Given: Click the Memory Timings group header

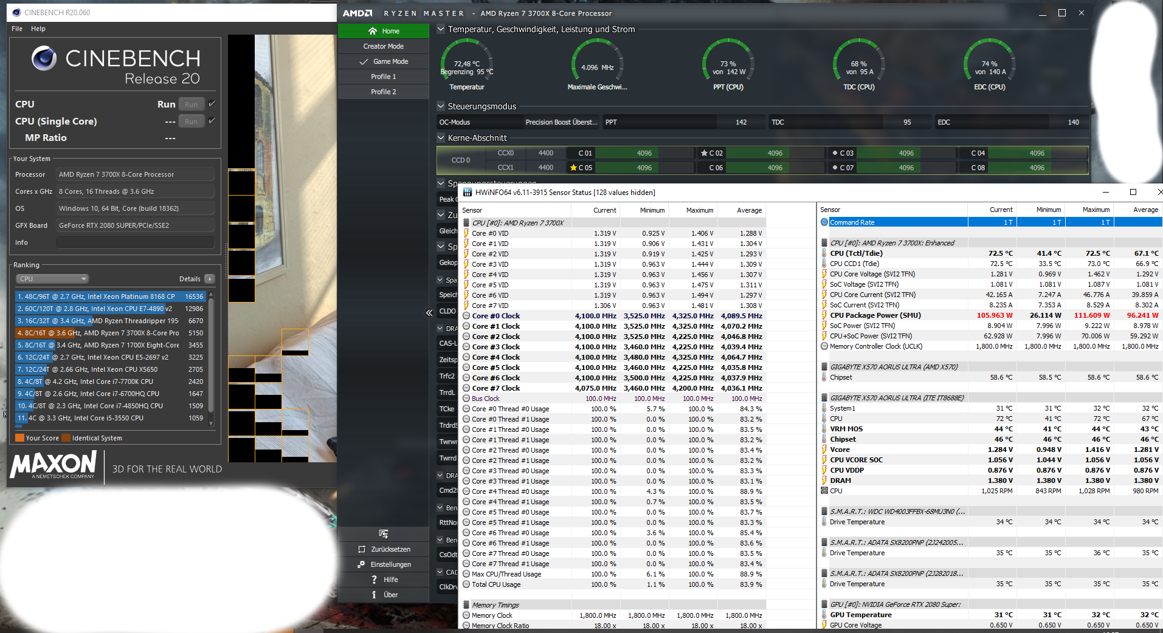Looking at the screenshot, I should coord(495,605).
